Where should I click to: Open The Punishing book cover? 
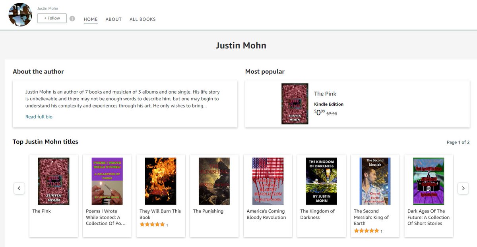pyautogui.click(x=214, y=181)
